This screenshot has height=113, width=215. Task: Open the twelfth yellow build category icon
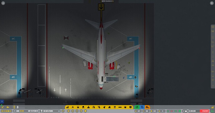coord(125,107)
